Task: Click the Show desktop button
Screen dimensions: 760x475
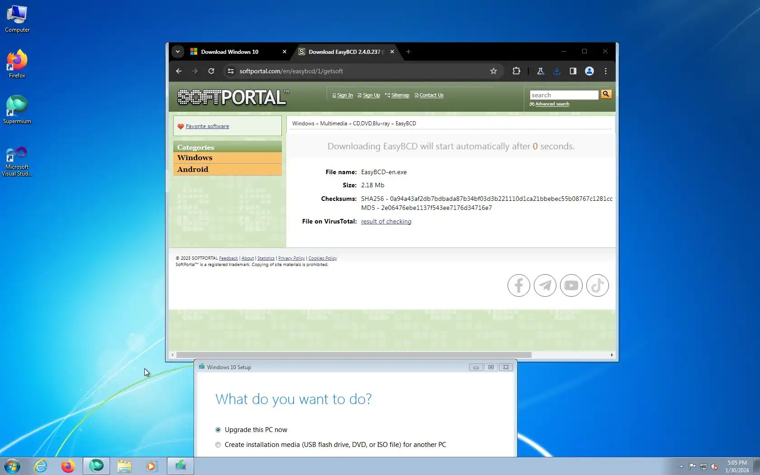Action: pos(756,466)
